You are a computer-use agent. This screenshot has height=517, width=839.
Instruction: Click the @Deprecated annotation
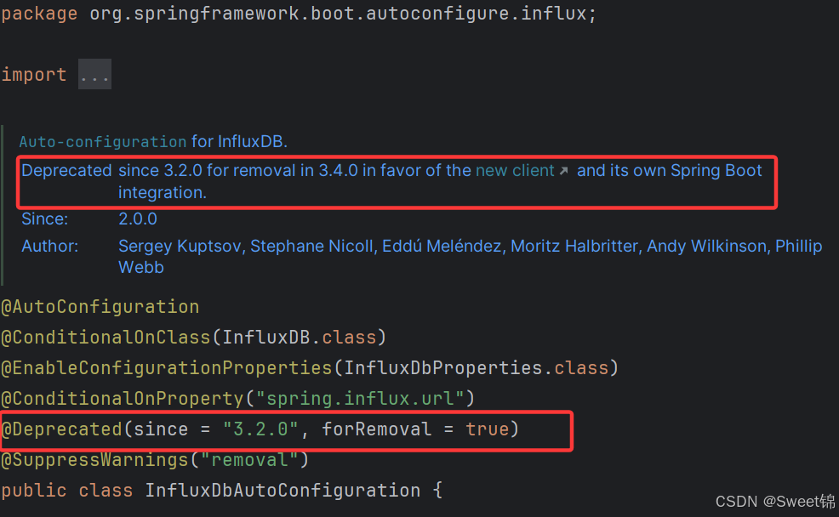(x=61, y=429)
